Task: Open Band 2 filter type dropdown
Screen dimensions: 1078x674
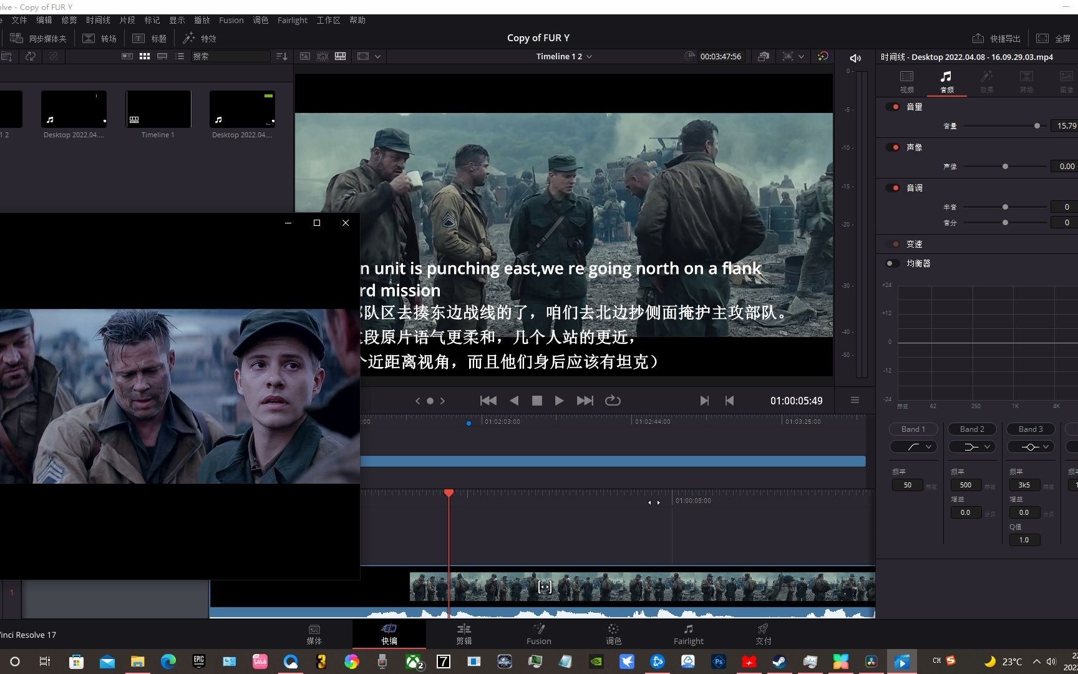Action: coord(972,447)
